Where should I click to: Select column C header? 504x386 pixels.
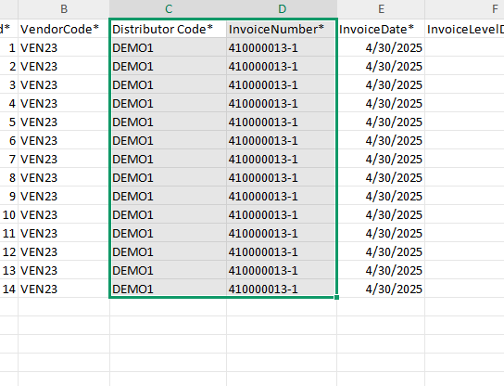click(x=168, y=9)
